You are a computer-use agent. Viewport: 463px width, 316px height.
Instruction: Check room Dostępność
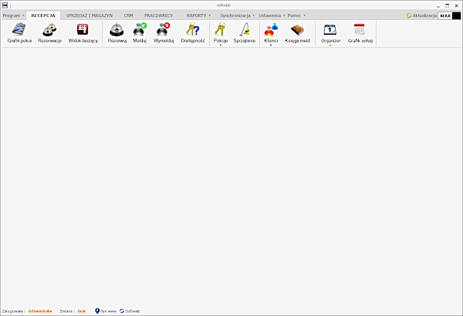point(192,32)
